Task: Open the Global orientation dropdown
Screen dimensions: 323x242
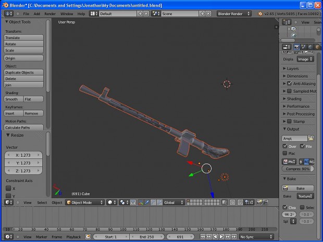Action: (173, 202)
